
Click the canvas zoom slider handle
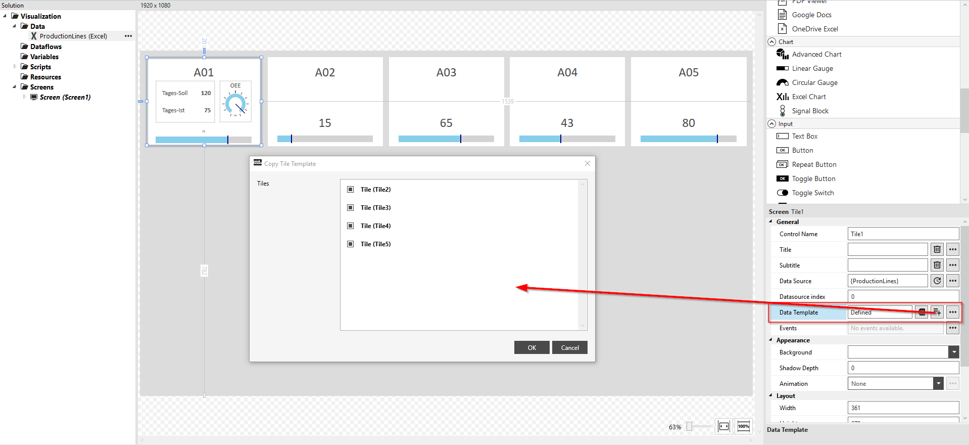(x=689, y=427)
